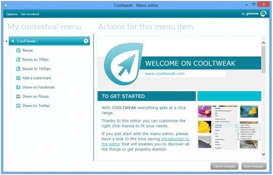
Task: Click the WELCOME ON COOLTWEAK banner
Action: pyautogui.click(x=201, y=63)
